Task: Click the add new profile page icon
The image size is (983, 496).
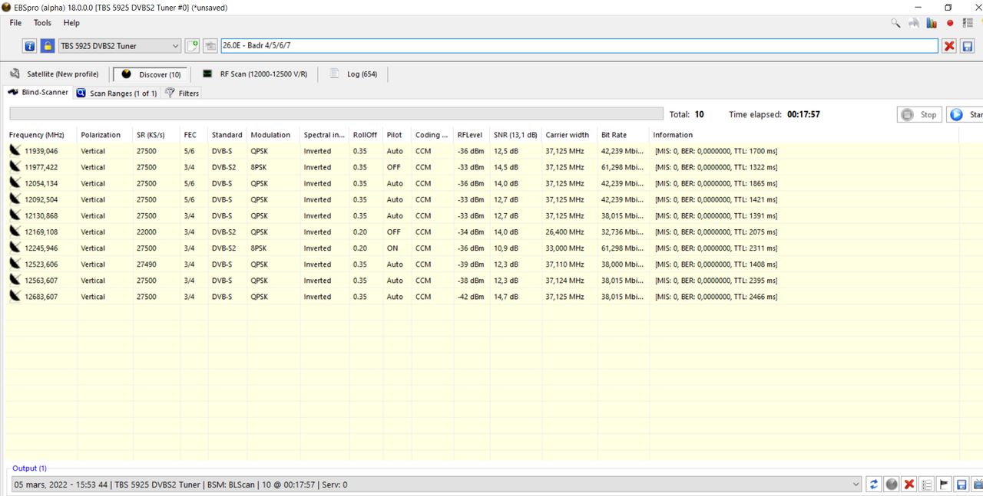Action: click(x=192, y=46)
